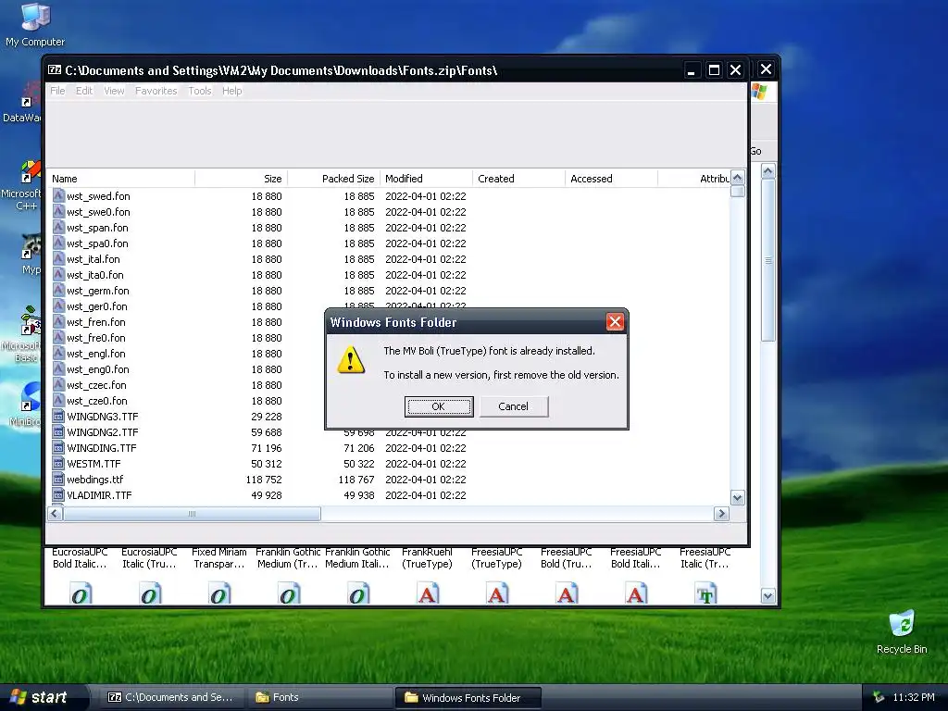The image size is (948, 711).
Task: Sort file list by Size column
Action: pos(242,179)
